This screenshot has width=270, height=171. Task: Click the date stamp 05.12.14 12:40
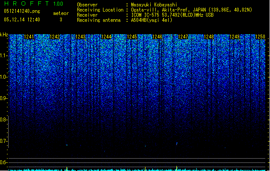[x=22, y=20]
